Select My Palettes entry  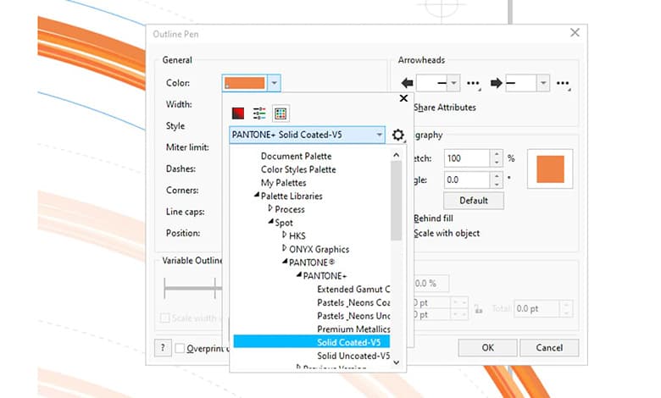click(283, 183)
